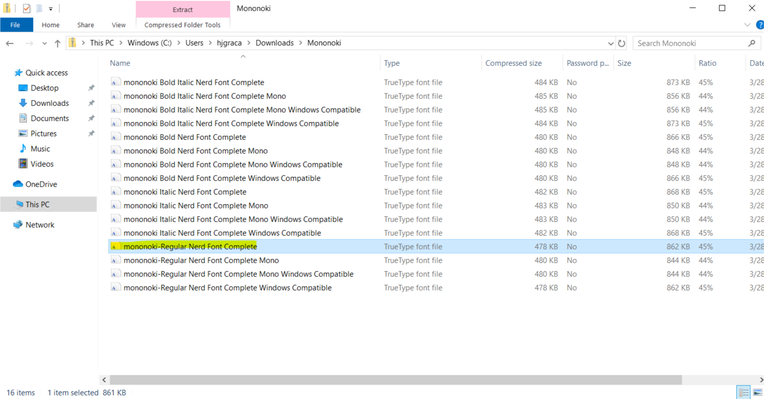Select mononoki Italic Nerd Font Complete Windows Compatible
Image resolution: width=764 pixels, height=399 pixels.
click(222, 233)
